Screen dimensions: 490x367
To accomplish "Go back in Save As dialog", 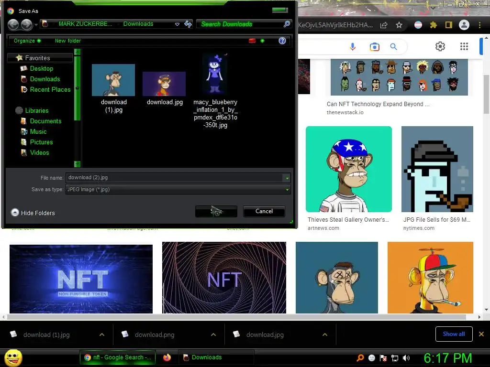I will [13, 24].
